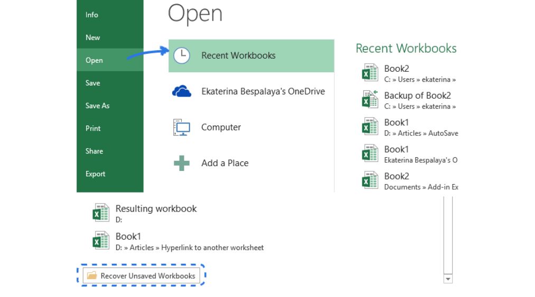
Task: Click Excel icon of Book2 in Documents
Action: 370,180
